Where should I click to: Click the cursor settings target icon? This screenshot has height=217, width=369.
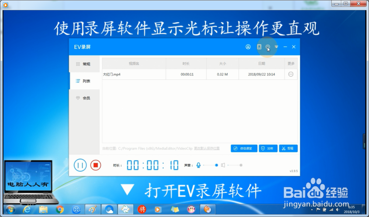coord(268,47)
